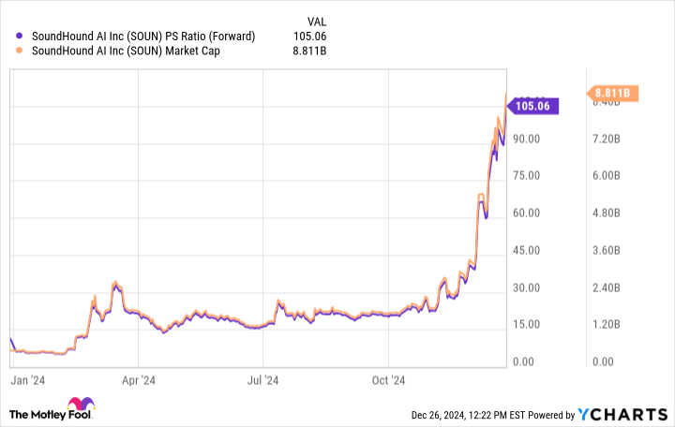
Task: Click the 2.40B market cap axis label
Action: tap(607, 287)
